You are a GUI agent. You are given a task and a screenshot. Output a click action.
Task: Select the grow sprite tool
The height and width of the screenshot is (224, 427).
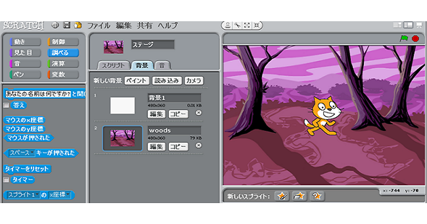point(247,25)
